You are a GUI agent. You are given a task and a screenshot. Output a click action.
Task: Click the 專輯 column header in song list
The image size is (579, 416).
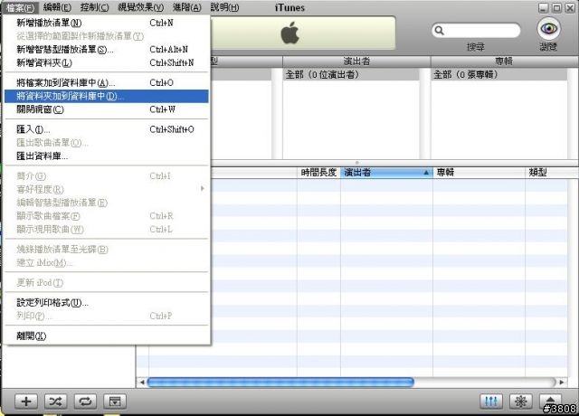(479, 173)
